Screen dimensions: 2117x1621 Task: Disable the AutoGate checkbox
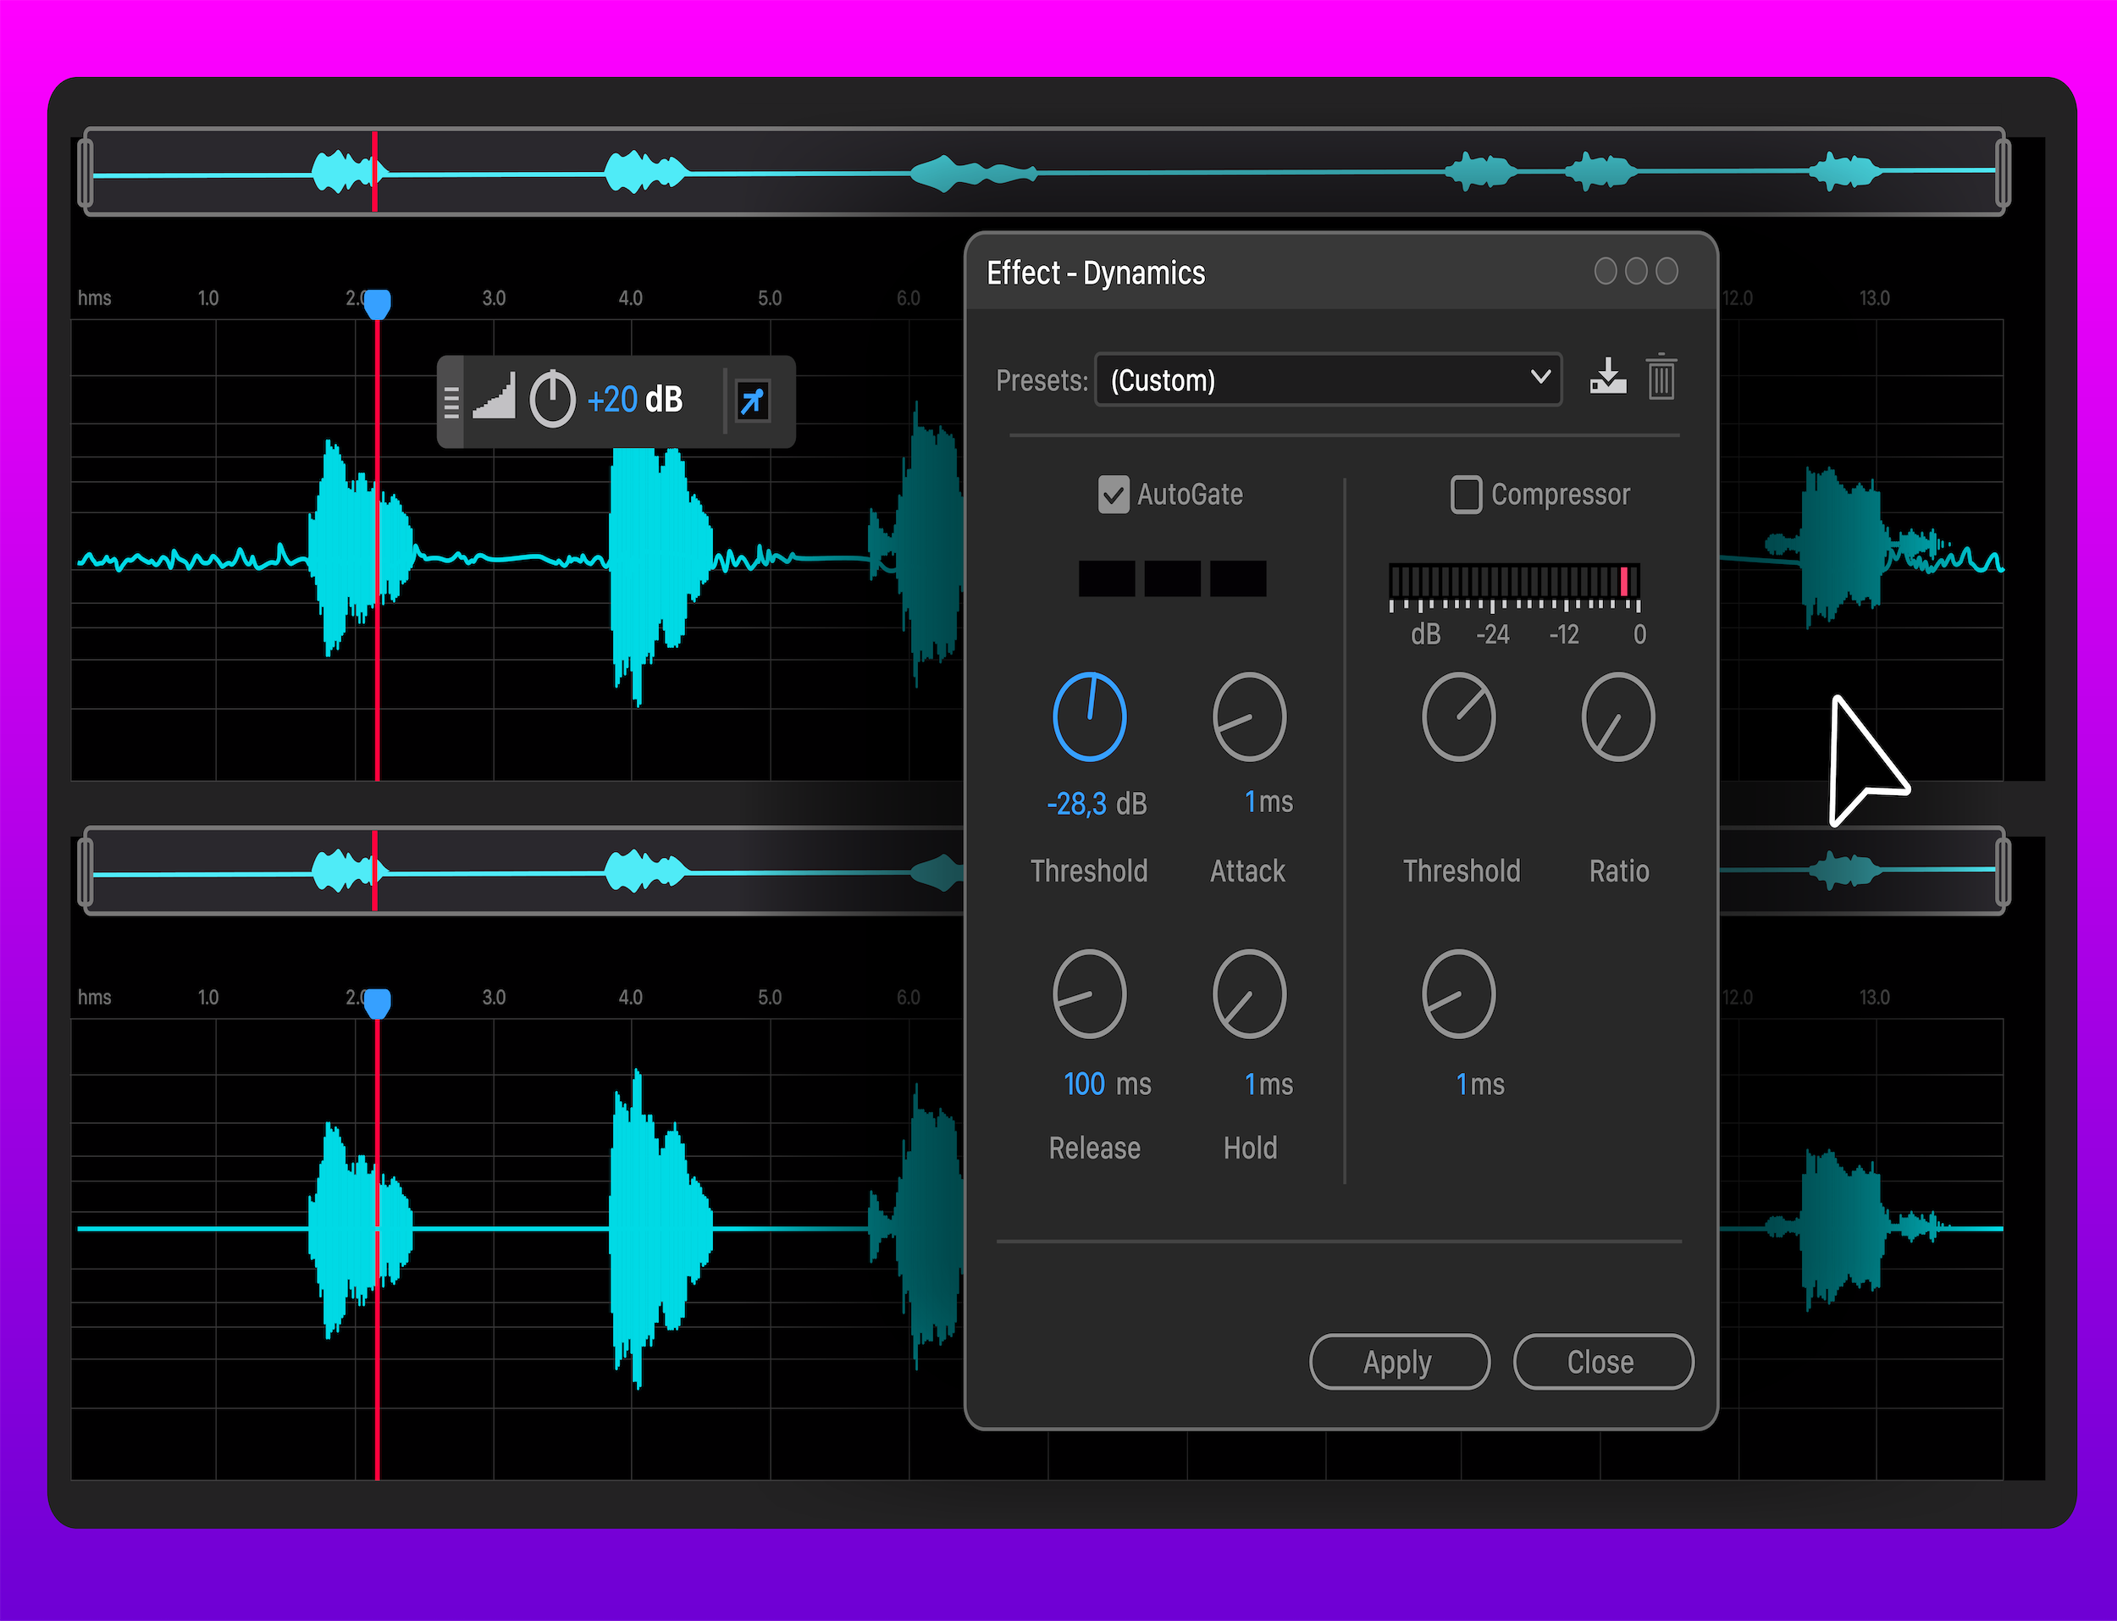click(x=1113, y=495)
